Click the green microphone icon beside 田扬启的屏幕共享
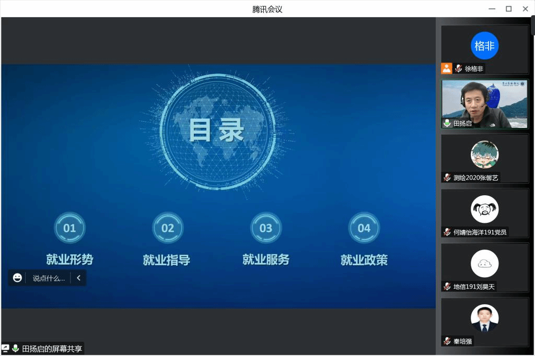Viewport: 535px width, 356px height. [16, 349]
